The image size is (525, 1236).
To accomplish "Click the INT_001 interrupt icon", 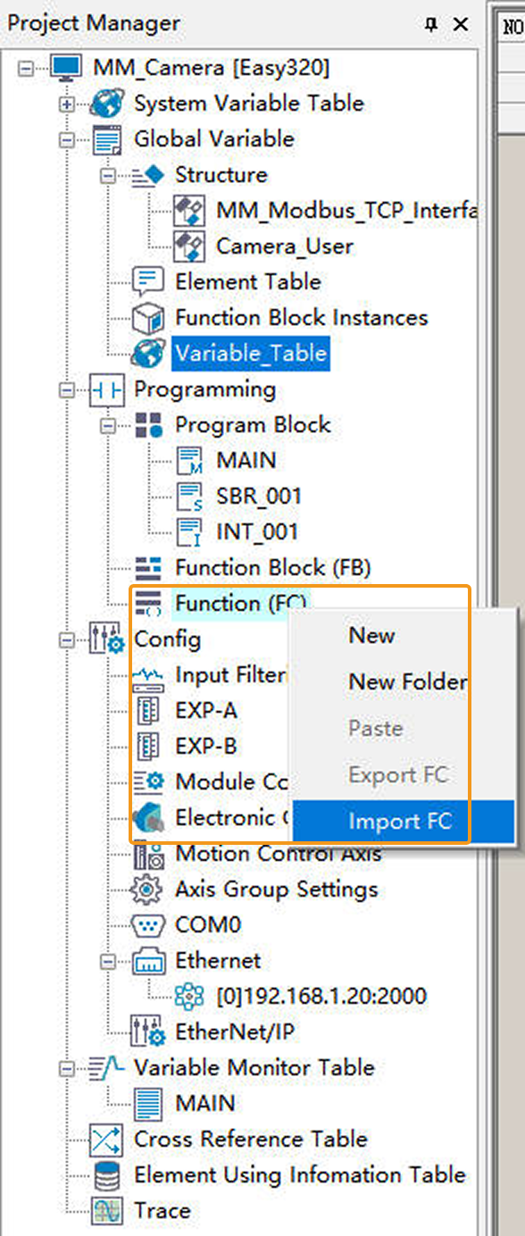I will tap(189, 532).
